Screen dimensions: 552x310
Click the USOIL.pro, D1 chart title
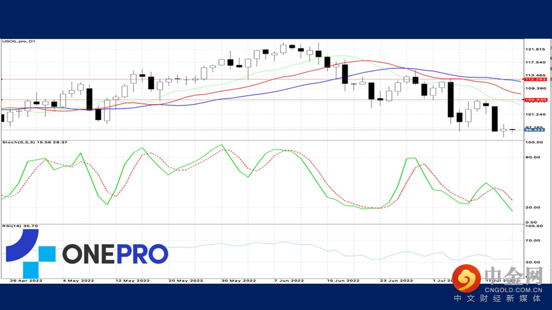tap(19, 41)
